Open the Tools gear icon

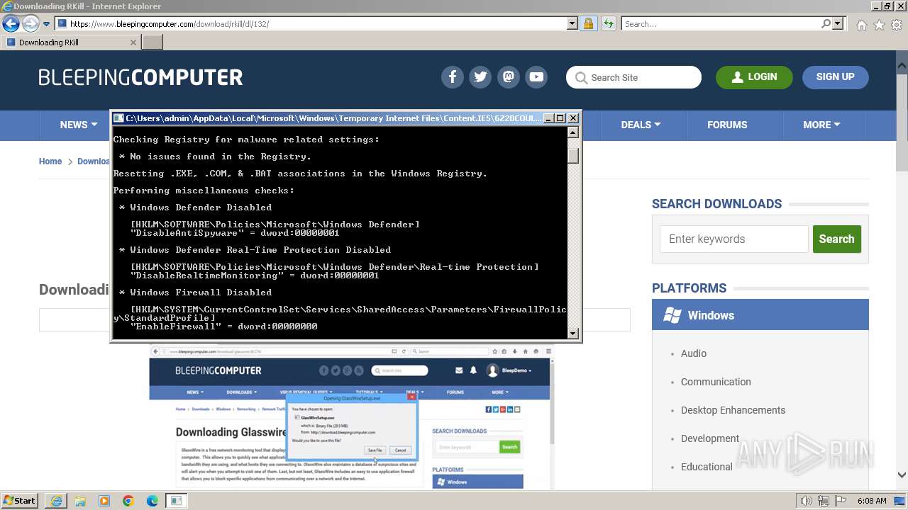[897, 25]
